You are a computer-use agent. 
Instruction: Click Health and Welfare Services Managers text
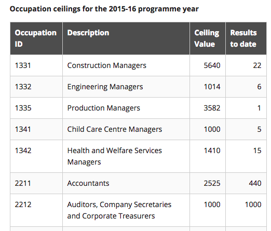pyautogui.click(x=115, y=156)
